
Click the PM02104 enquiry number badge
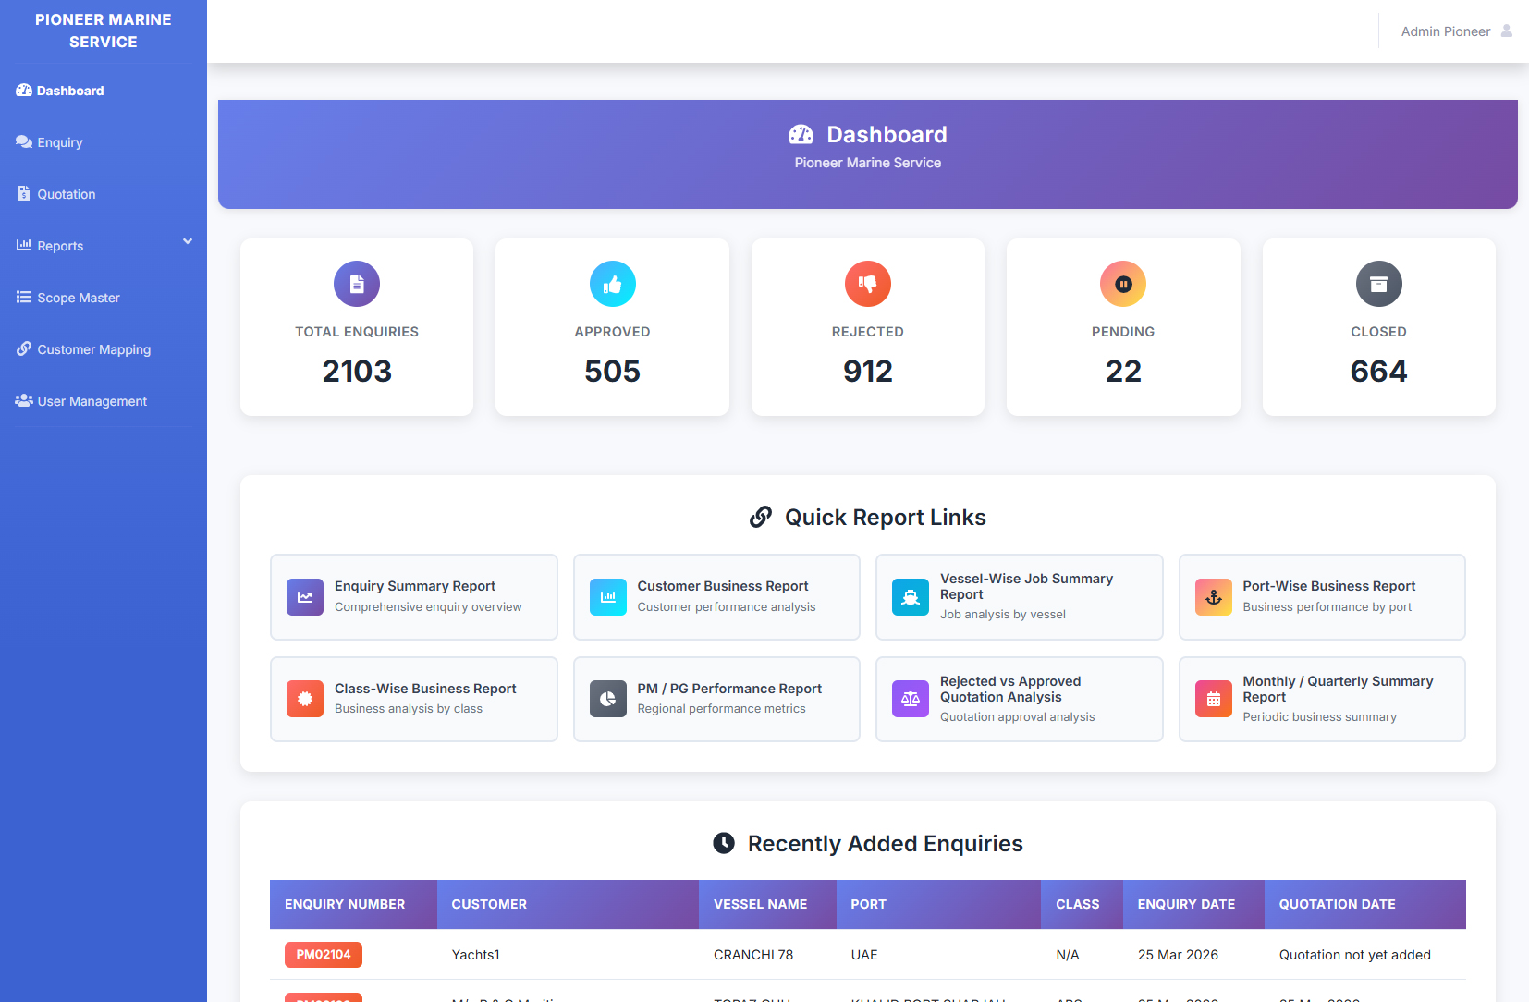[324, 955]
